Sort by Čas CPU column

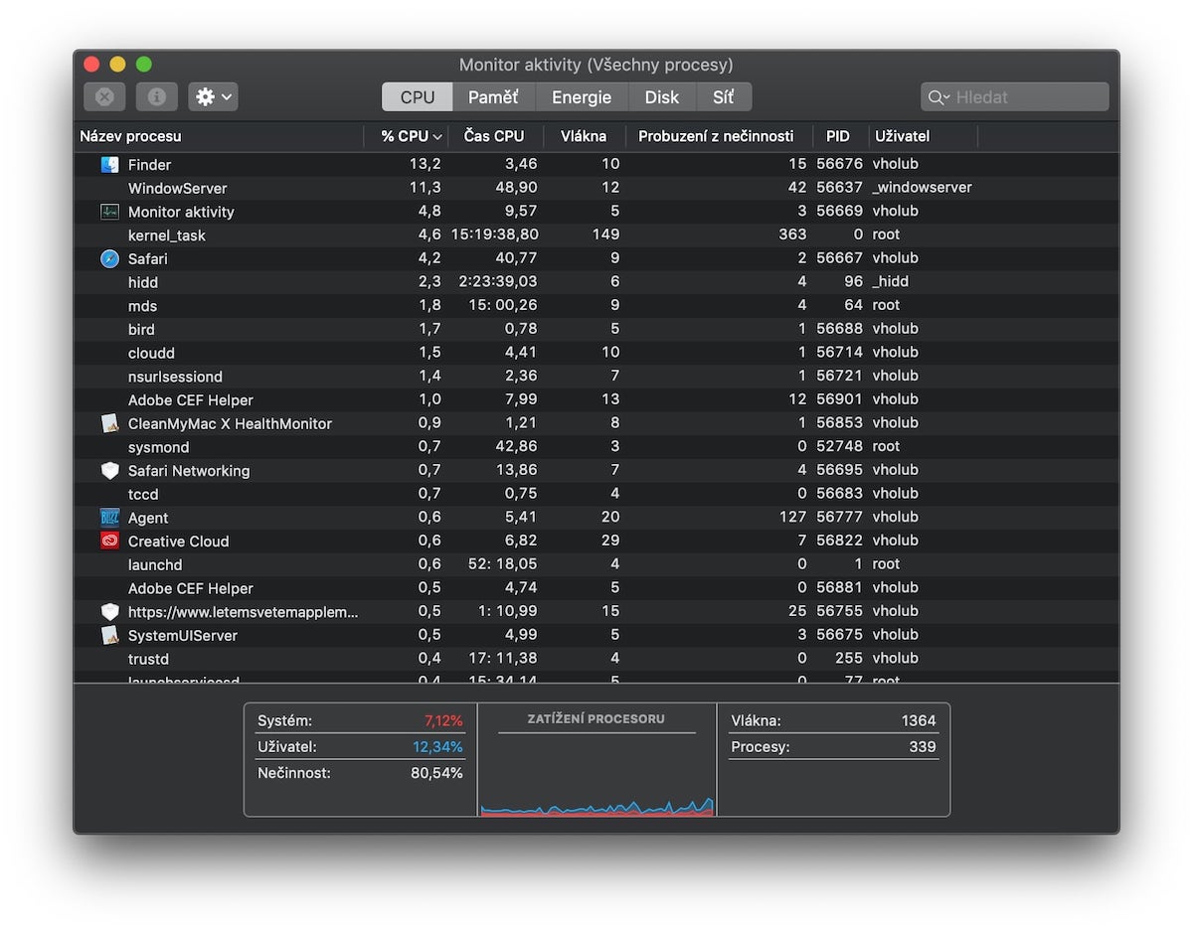(x=495, y=136)
